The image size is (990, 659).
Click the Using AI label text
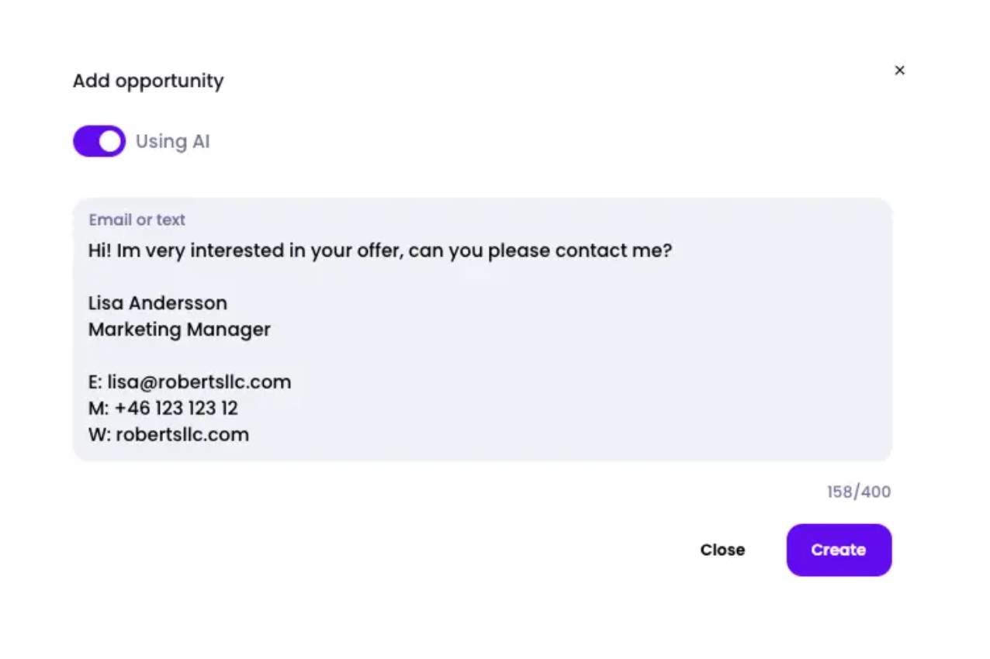[172, 141]
